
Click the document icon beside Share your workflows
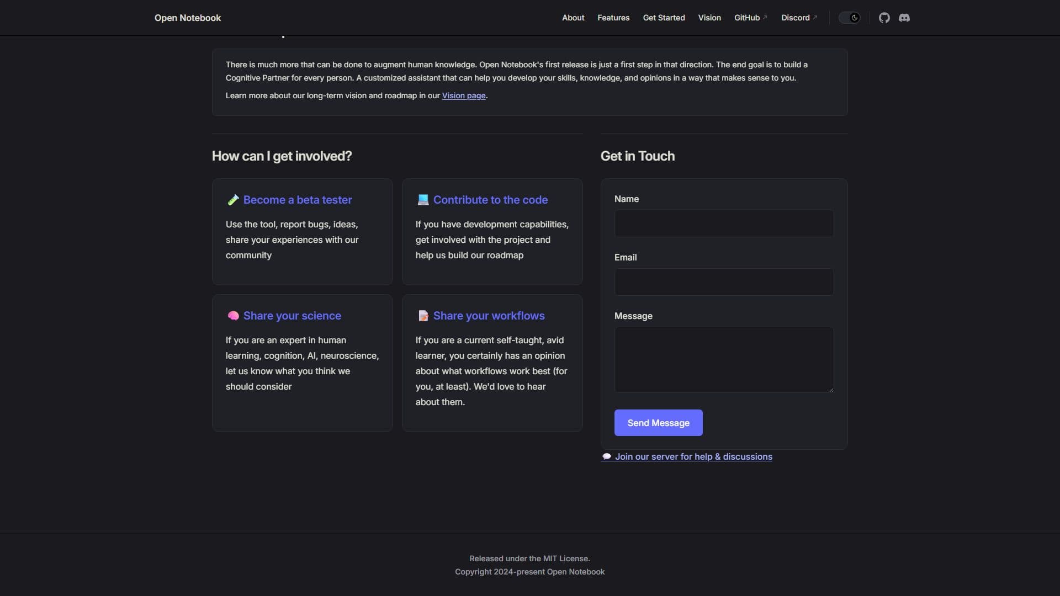pyautogui.click(x=423, y=316)
